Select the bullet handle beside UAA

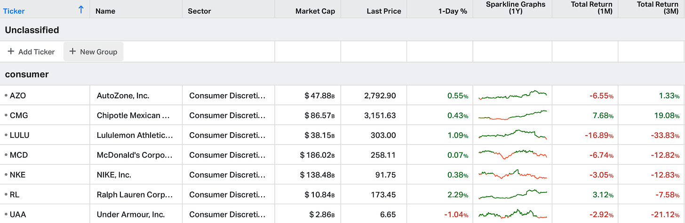pyautogui.click(x=6, y=215)
